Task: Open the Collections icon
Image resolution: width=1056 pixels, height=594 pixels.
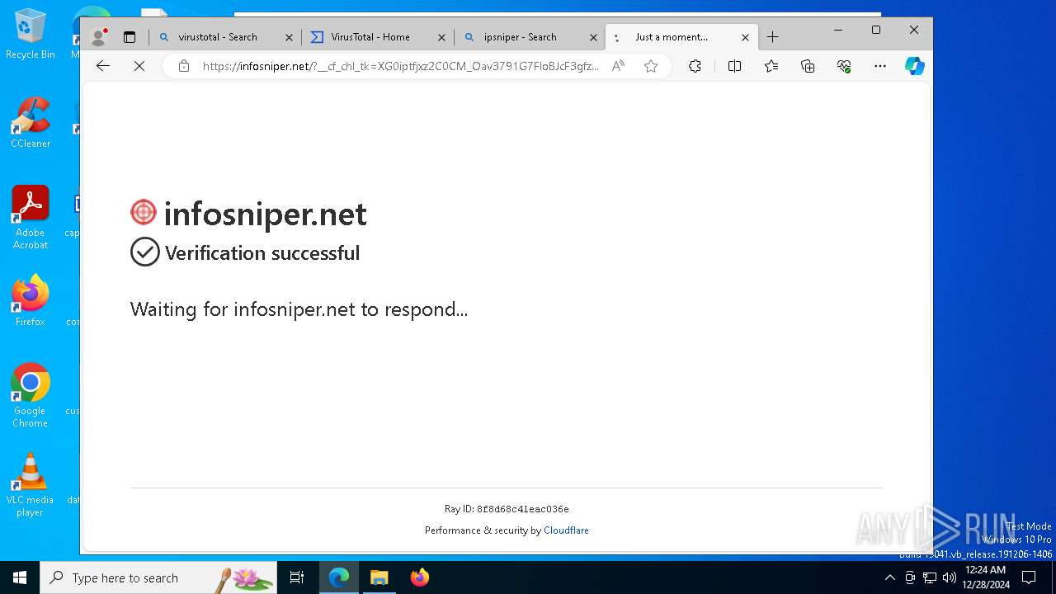Action: pos(808,66)
